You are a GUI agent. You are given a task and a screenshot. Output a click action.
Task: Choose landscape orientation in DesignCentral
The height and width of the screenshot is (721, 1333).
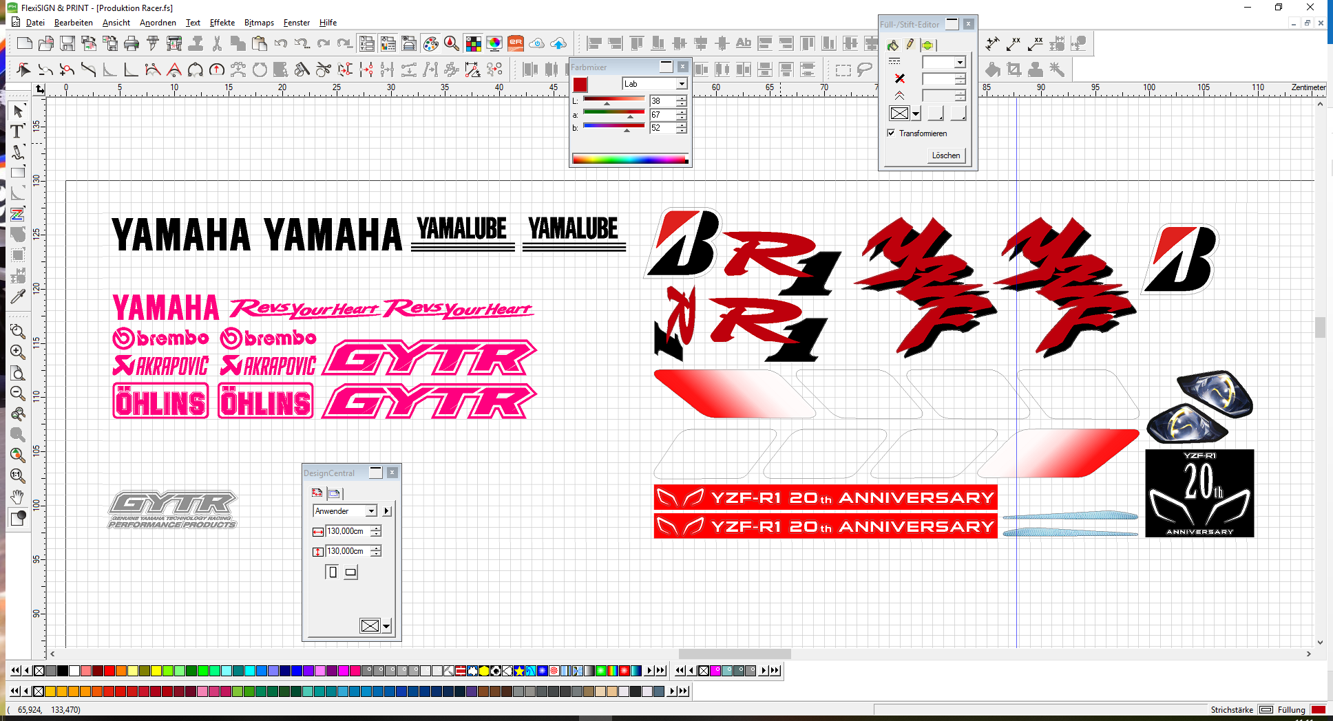pyautogui.click(x=350, y=572)
